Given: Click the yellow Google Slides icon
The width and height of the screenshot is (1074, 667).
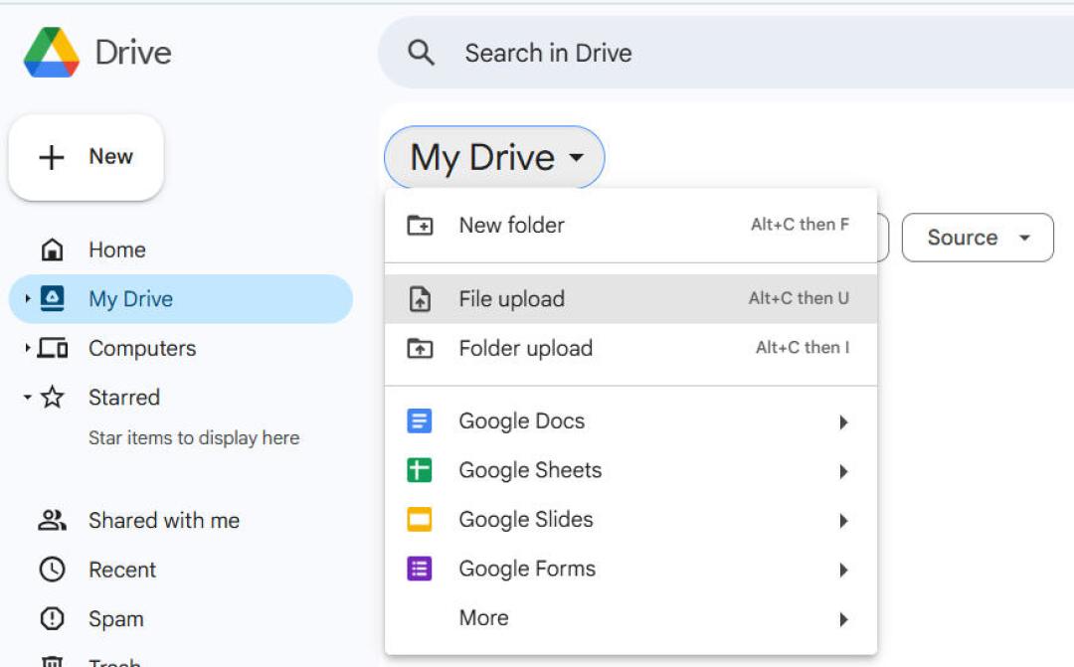Looking at the screenshot, I should pos(420,520).
